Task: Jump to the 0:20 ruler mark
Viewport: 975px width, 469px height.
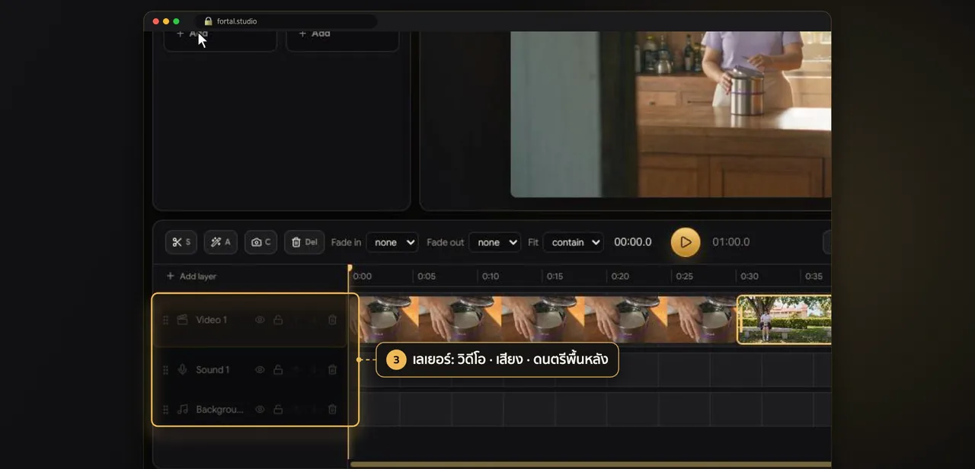Action: (620, 276)
